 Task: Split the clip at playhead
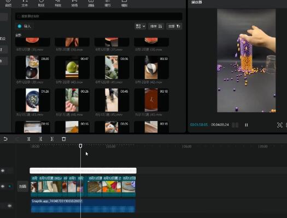coord(29,139)
